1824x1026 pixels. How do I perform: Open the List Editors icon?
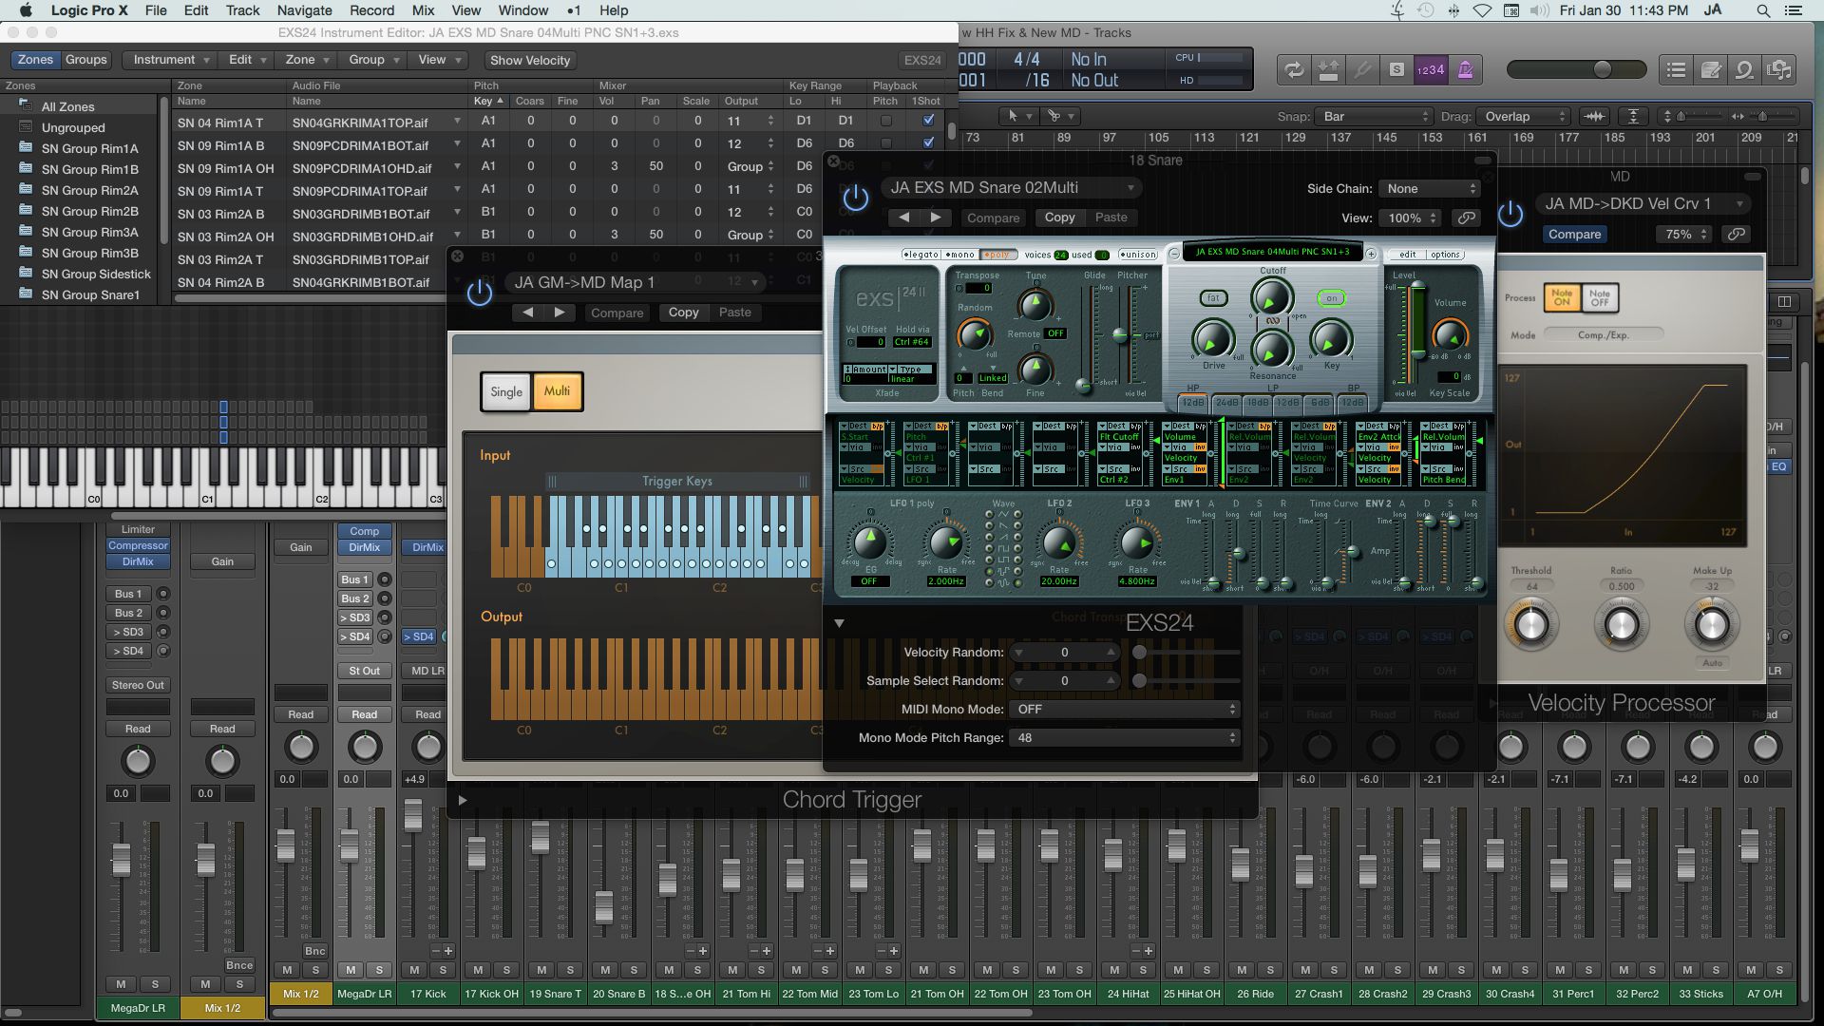(x=1677, y=69)
